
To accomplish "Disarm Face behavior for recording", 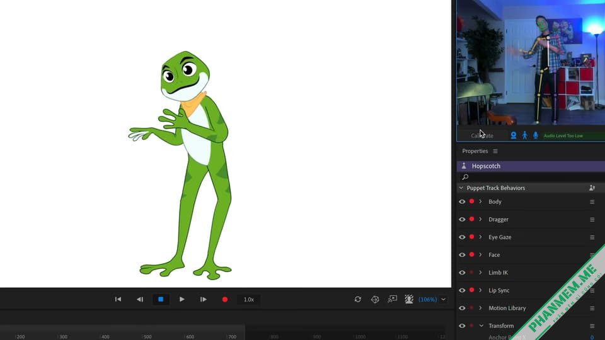I will pyautogui.click(x=471, y=254).
